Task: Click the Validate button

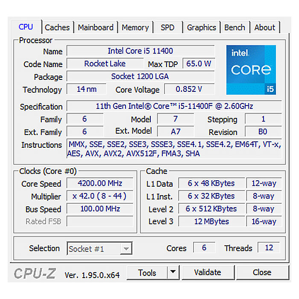Action: coord(208,273)
